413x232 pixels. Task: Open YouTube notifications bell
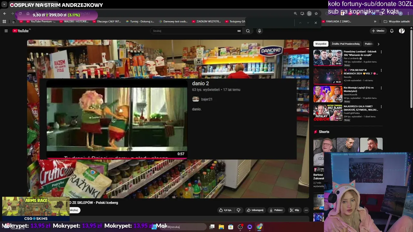[392, 31]
